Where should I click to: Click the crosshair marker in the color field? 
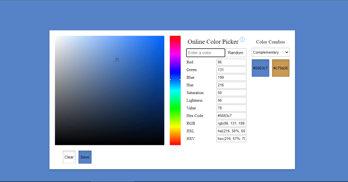coord(117,60)
